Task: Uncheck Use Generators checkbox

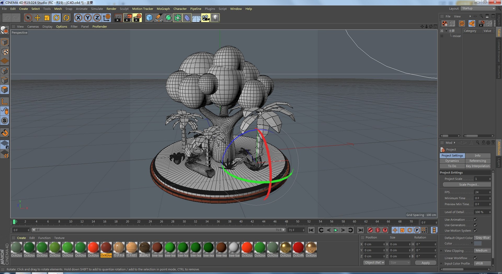Action: (475, 225)
